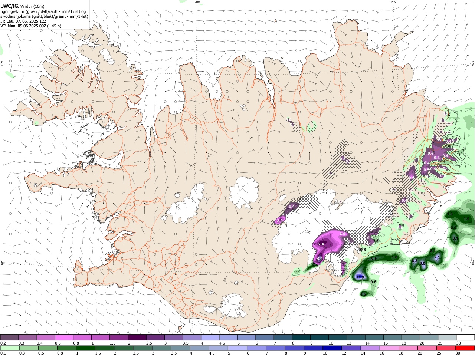Select the 'IT: Lau. 07. 06. 2025 12Z' line

pyautogui.click(x=23, y=21)
